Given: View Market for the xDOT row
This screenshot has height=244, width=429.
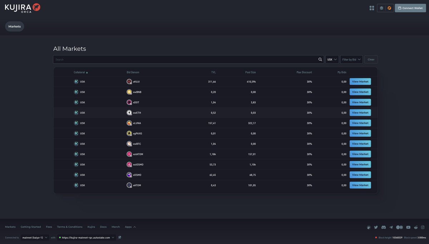Looking at the screenshot, I should pos(360,102).
